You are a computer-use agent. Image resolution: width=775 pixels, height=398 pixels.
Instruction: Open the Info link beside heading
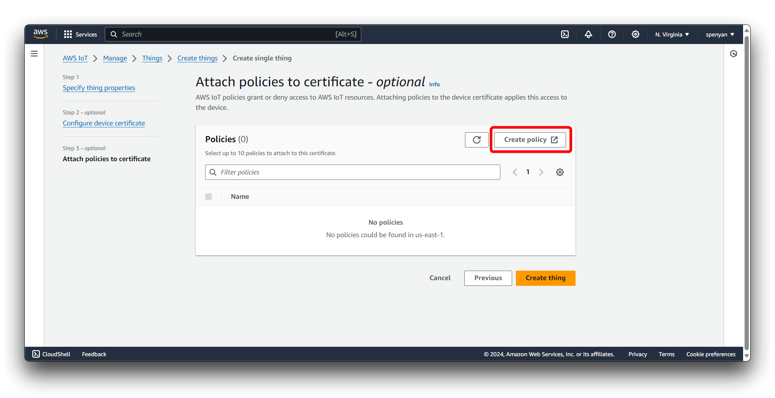434,84
